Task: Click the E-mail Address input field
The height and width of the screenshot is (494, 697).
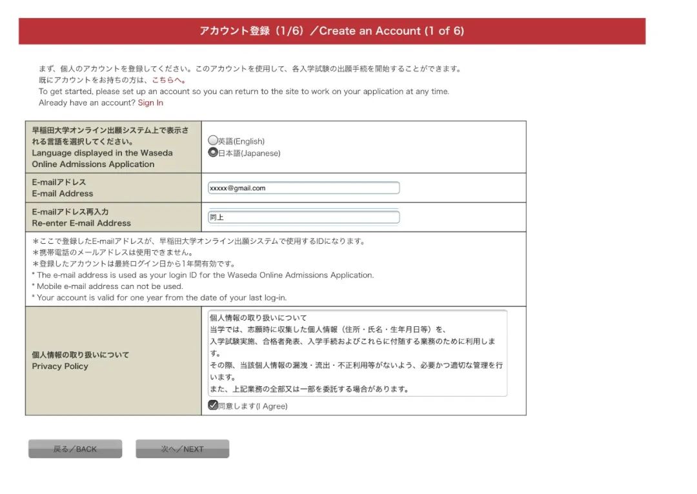Action: tap(303, 188)
